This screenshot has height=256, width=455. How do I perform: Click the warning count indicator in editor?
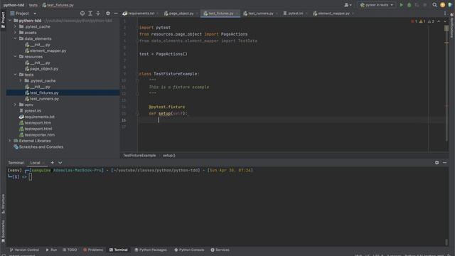click(x=422, y=21)
